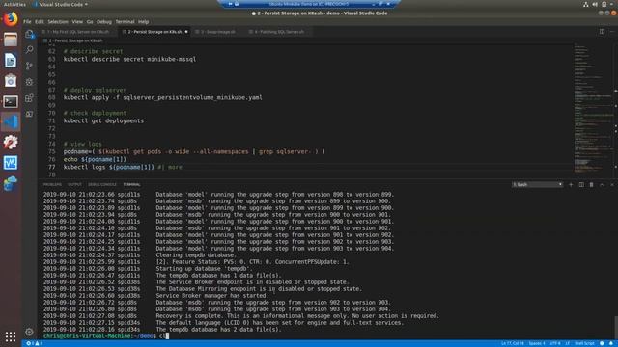Click line number 77 in the gutter
The image size is (618, 347).
click(51, 167)
